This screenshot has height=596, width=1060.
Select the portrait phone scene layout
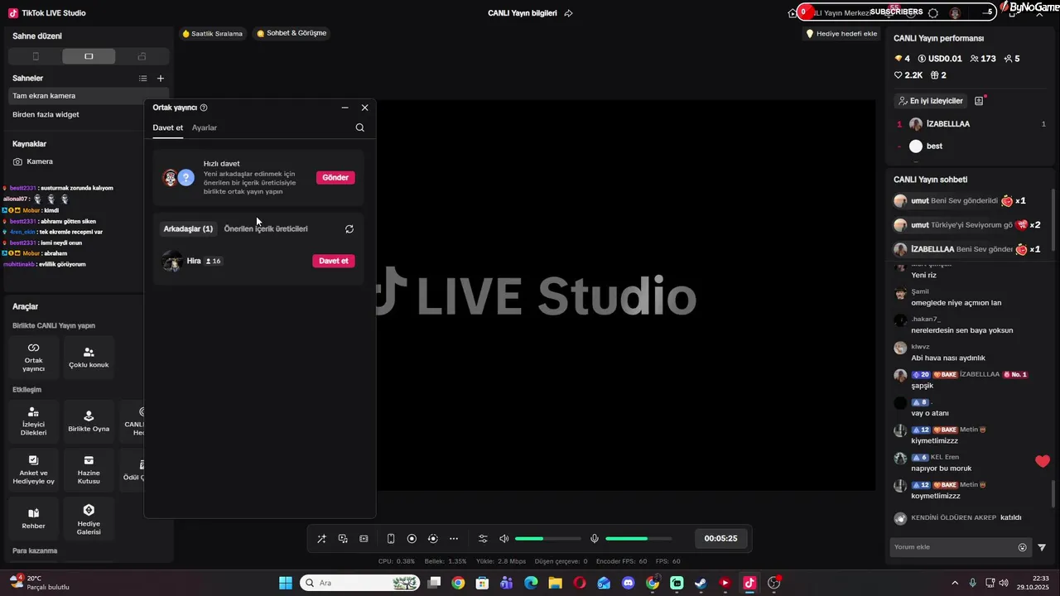click(36, 56)
